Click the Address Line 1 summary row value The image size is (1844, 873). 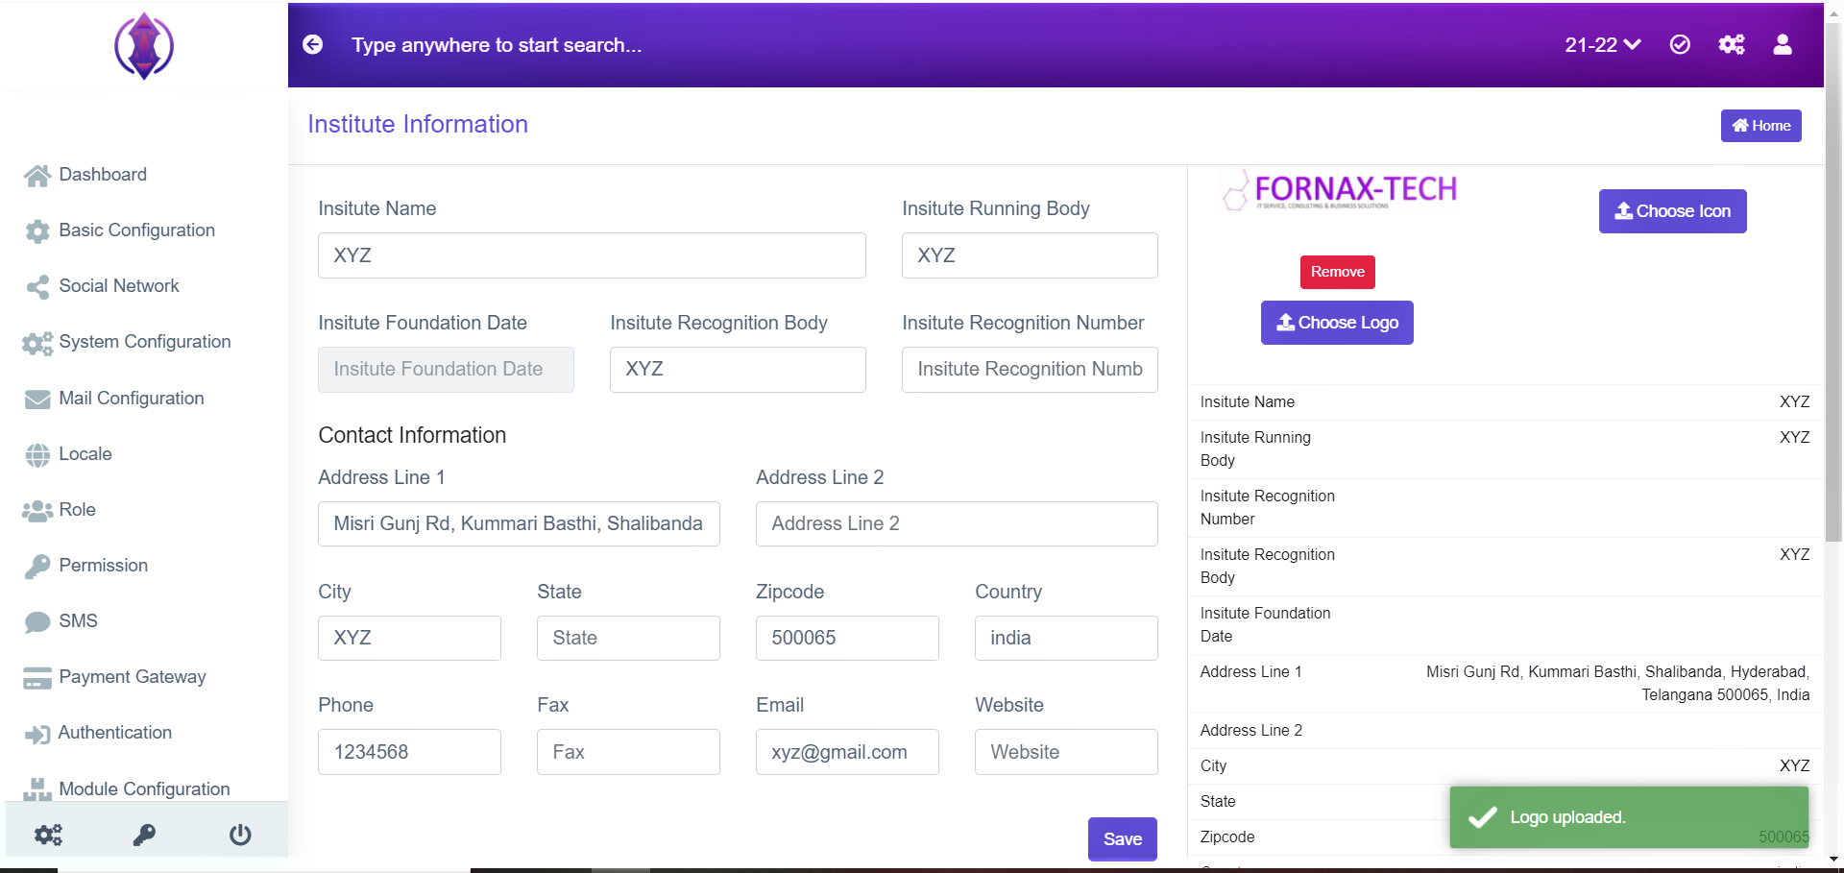pos(1617,684)
